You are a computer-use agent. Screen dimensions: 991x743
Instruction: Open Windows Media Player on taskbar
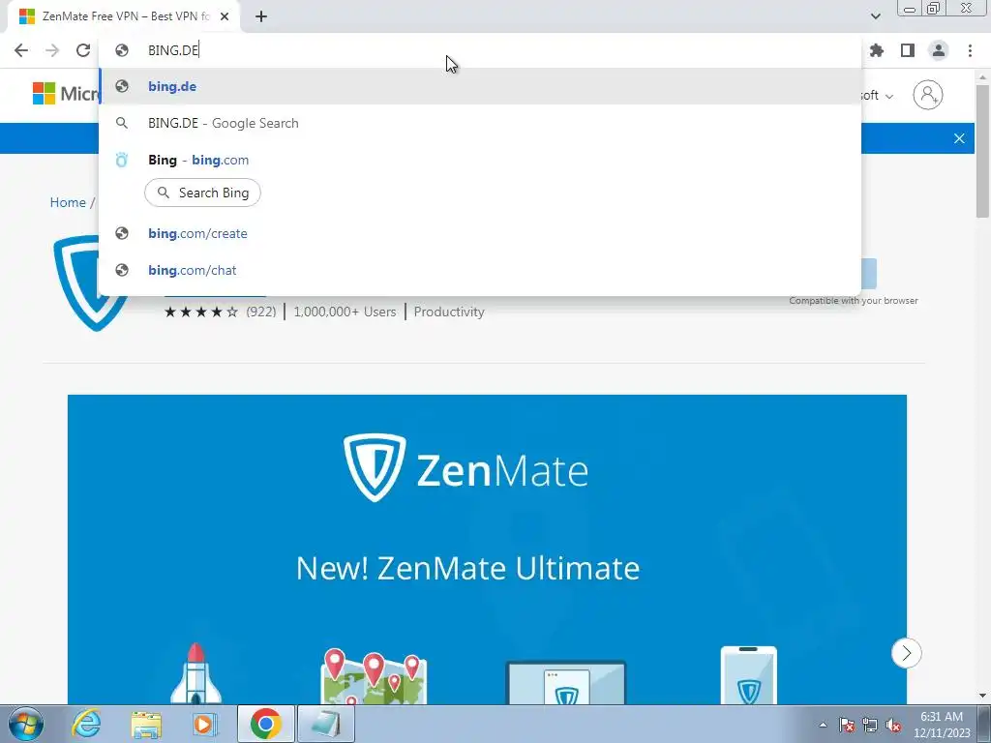pos(203,724)
